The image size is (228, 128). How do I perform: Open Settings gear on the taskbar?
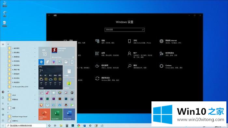(90, 125)
